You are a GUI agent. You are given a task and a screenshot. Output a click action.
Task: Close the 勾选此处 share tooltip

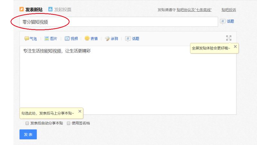click(80, 111)
